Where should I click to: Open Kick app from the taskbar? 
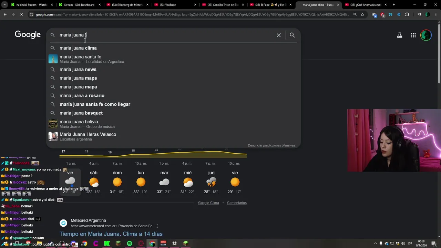(x=107, y=244)
